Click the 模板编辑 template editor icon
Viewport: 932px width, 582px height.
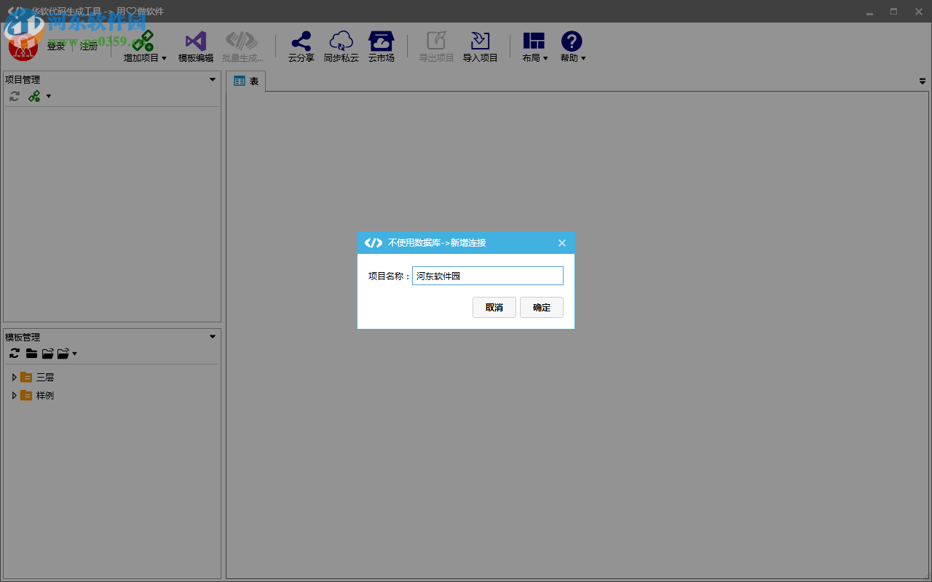(195, 42)
